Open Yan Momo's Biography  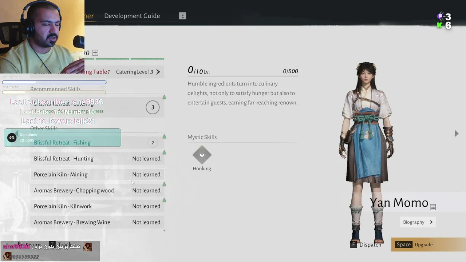click(418, 222)
